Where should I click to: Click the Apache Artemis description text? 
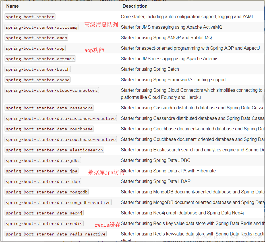pos(169,59)
